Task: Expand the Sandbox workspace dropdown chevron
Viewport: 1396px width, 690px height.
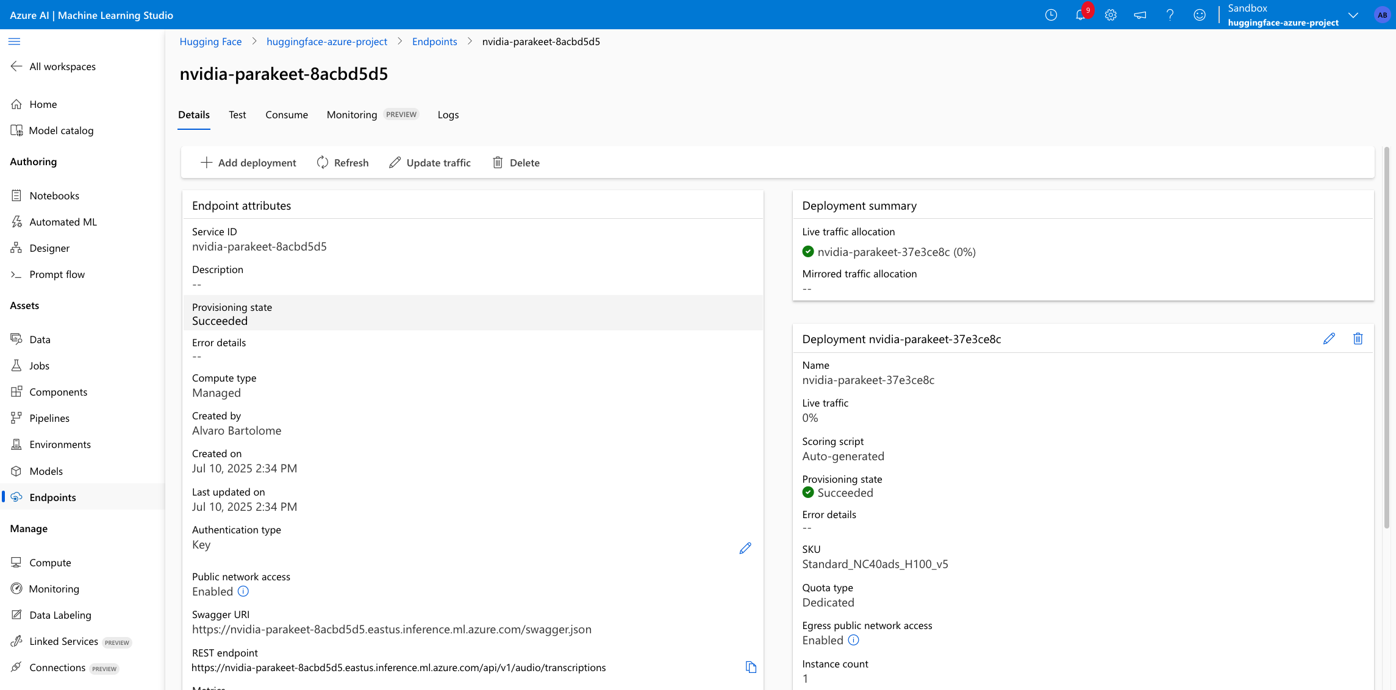Action: (1353, 15)
